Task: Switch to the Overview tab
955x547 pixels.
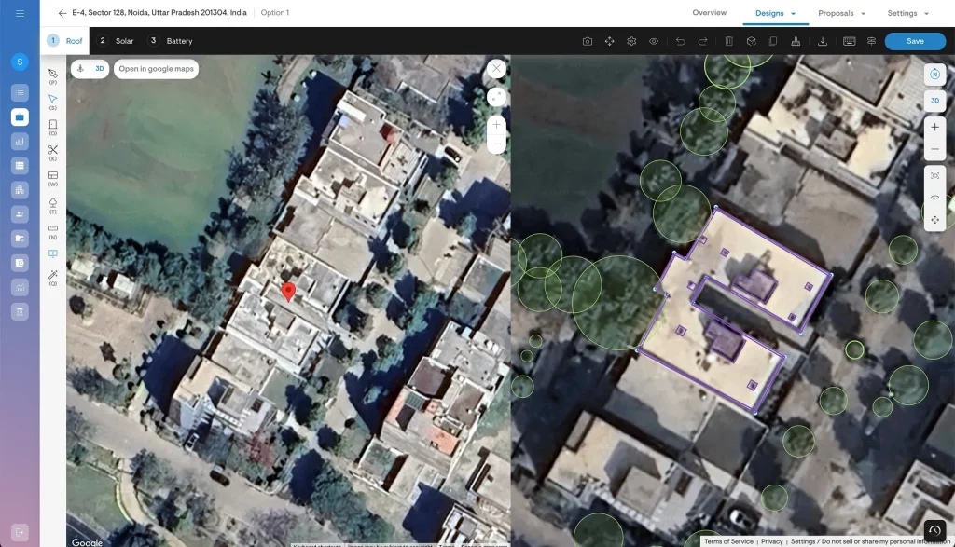Action: pyautogui.click(x=709, y=13)
